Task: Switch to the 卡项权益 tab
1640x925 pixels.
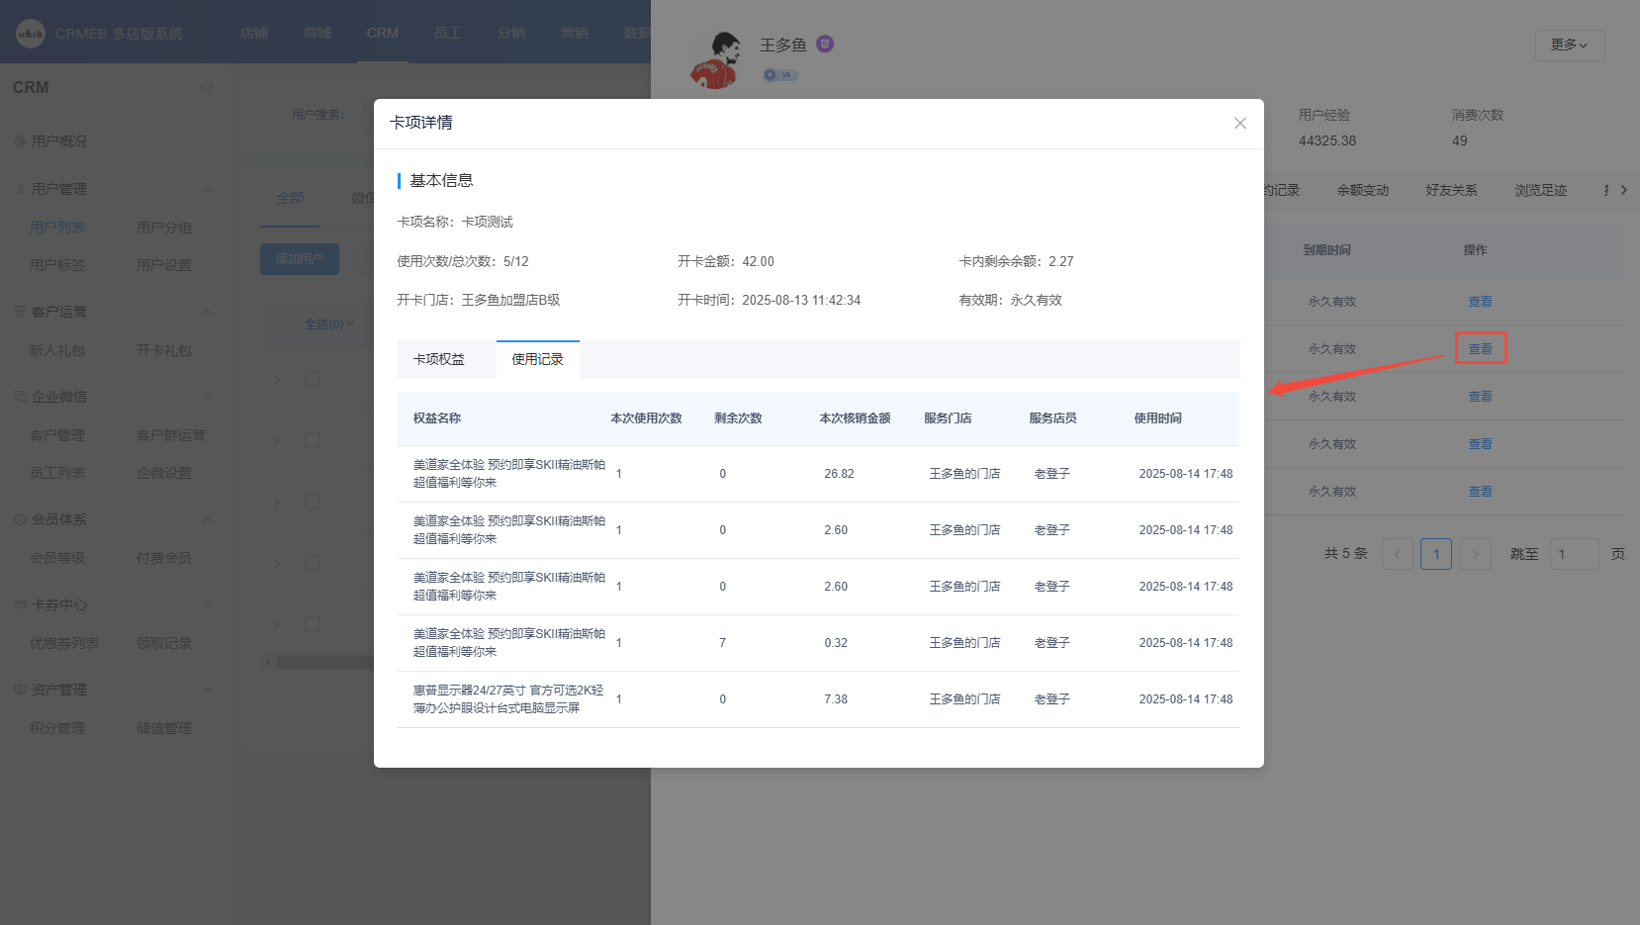Action: coord(438,359)
